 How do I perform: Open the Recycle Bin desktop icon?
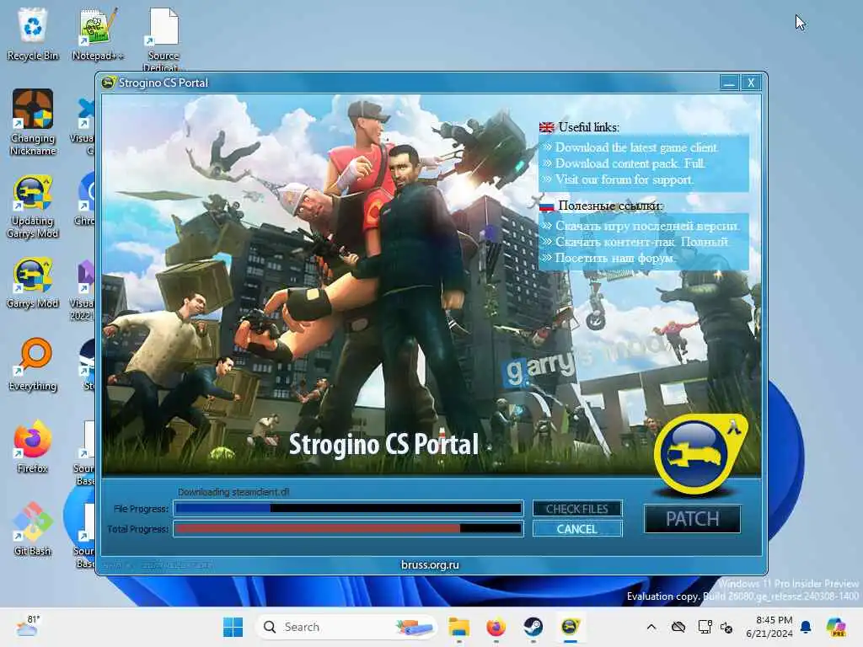point(33,34)
